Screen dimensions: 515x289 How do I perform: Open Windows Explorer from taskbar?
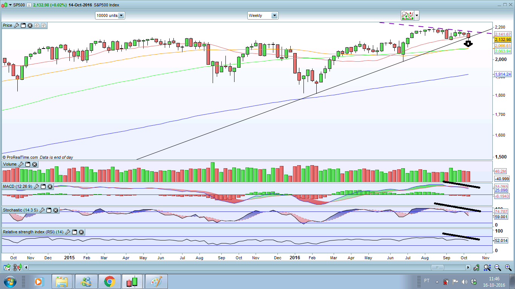(62, 282)
